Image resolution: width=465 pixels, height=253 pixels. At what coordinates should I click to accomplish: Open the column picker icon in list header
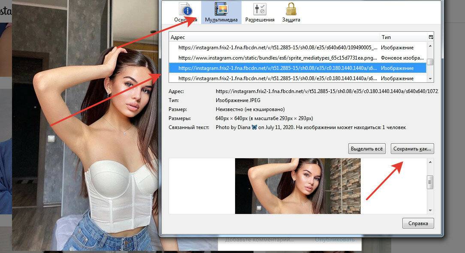click(x=431, y=37)
